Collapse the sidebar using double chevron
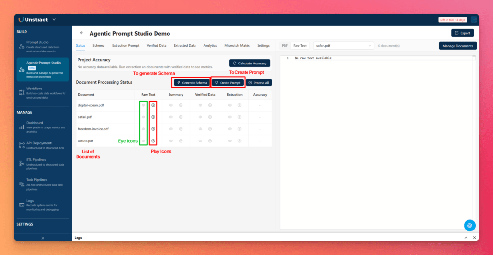The image size is (493, 255). [x=43, y=238]
